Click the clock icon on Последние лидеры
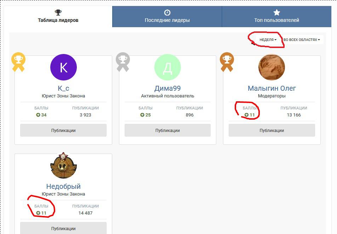The height and width of the screenshot is (234, 337). coord(167,13)
